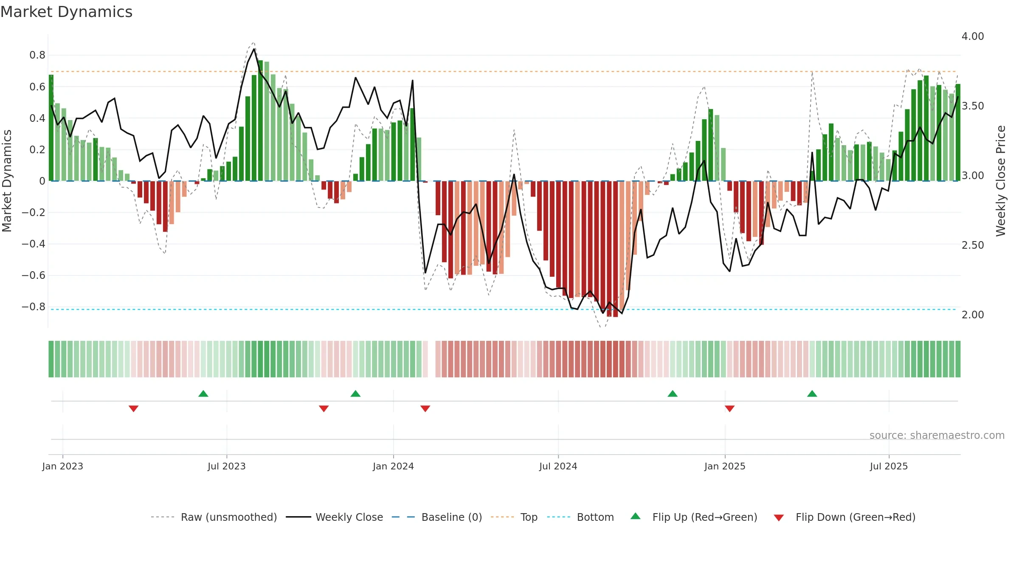Toggle the Weekly Close legend entry
The height and width of the screenshot is (573, 1019).
[x=334, y=517]
